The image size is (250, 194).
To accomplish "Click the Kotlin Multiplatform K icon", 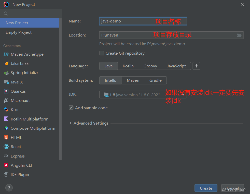I will tap(6, 119).
